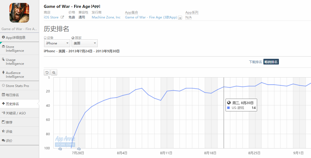Click the keyword icon beside 关键词 / ASO
Viewport: 311px width, 158px height.
[3, 113]
